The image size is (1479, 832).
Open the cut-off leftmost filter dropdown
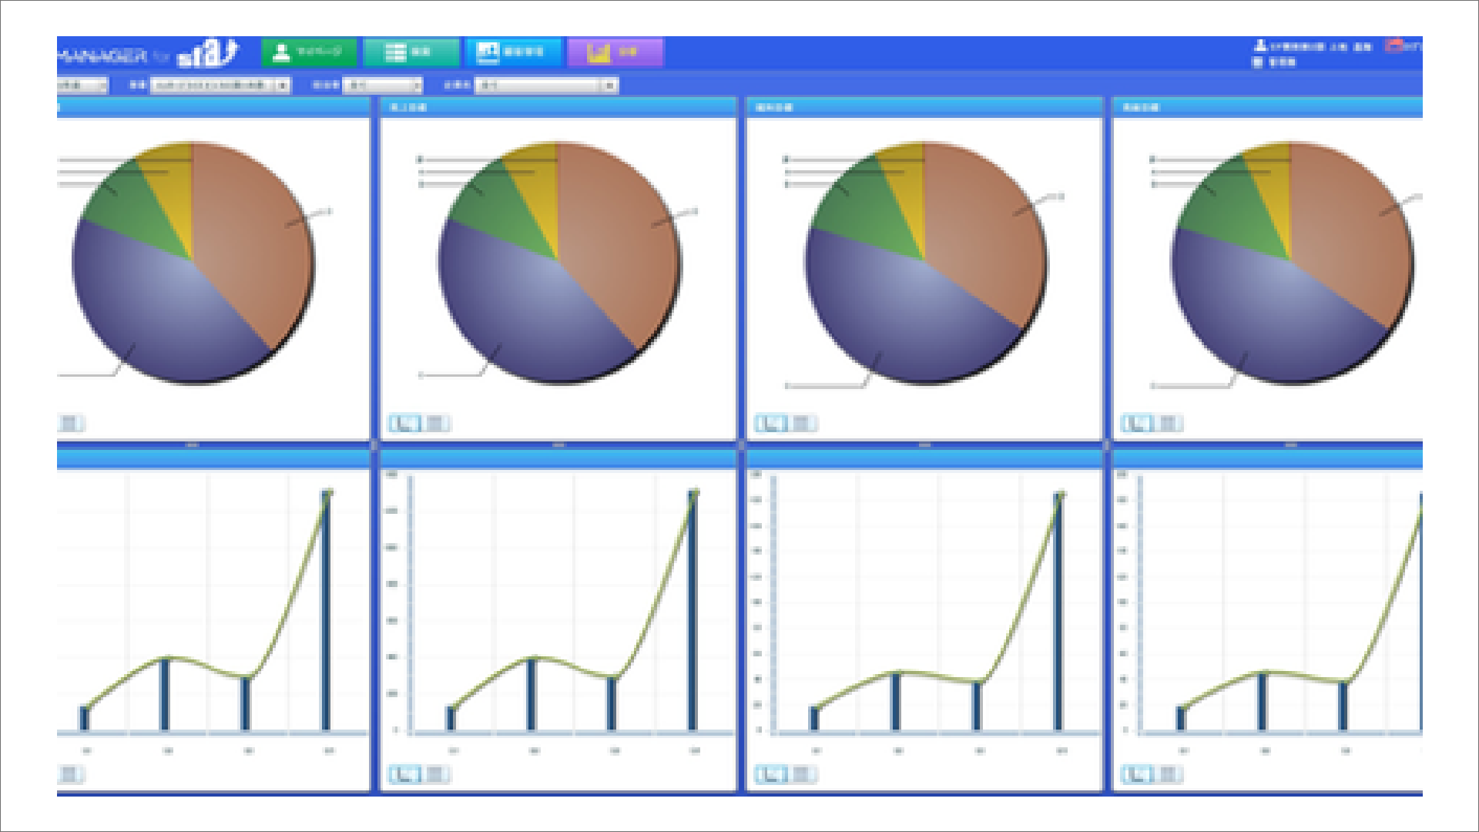[x=82, y=85]
